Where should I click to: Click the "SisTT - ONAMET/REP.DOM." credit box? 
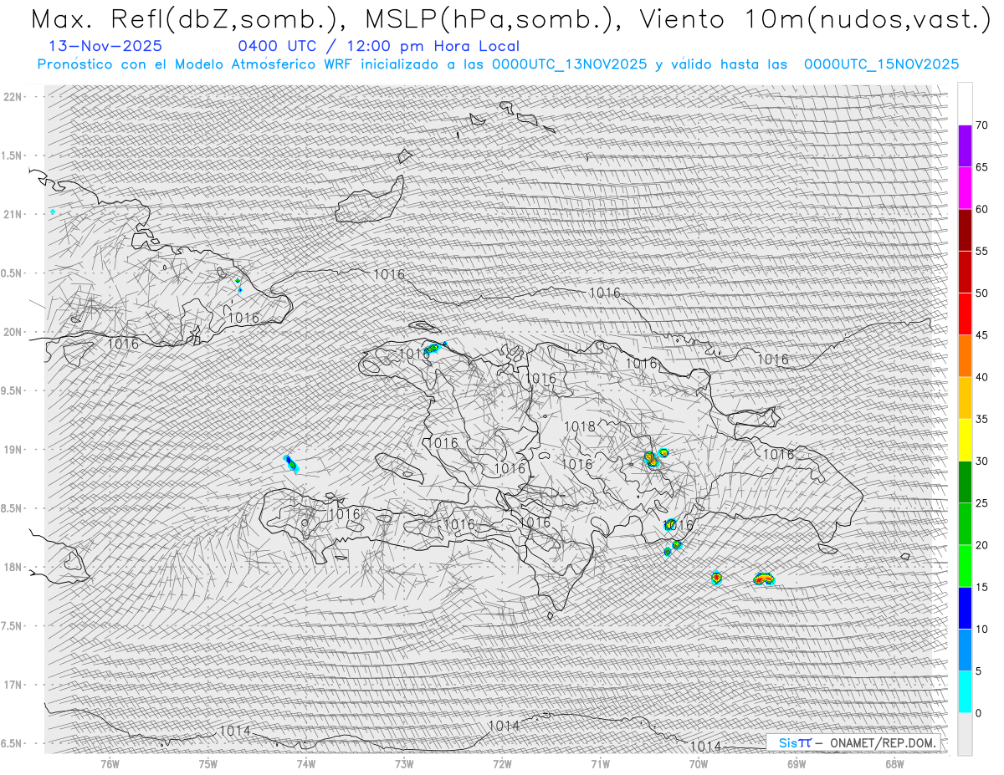853,742
